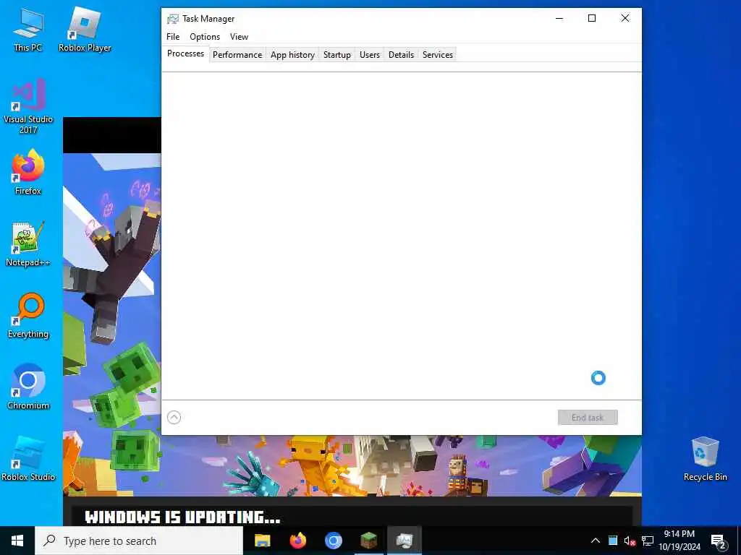Select Roblox Studio desktop shortcut
741x555 pixels.
tap(28, 459)
